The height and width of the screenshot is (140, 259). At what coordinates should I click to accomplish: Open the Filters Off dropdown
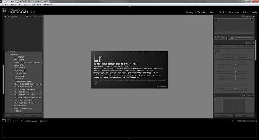click(x=246, y=121)
